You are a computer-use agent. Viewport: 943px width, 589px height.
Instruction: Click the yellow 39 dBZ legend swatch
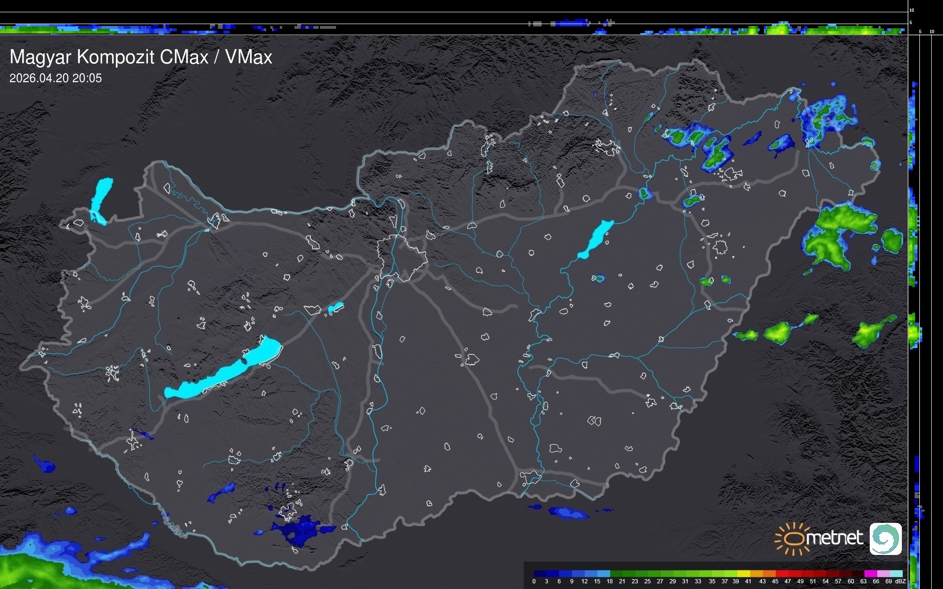point(743,573)
